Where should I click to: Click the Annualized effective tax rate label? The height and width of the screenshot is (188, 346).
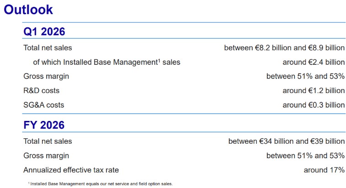pyautogui.click(x=71, y=170)
